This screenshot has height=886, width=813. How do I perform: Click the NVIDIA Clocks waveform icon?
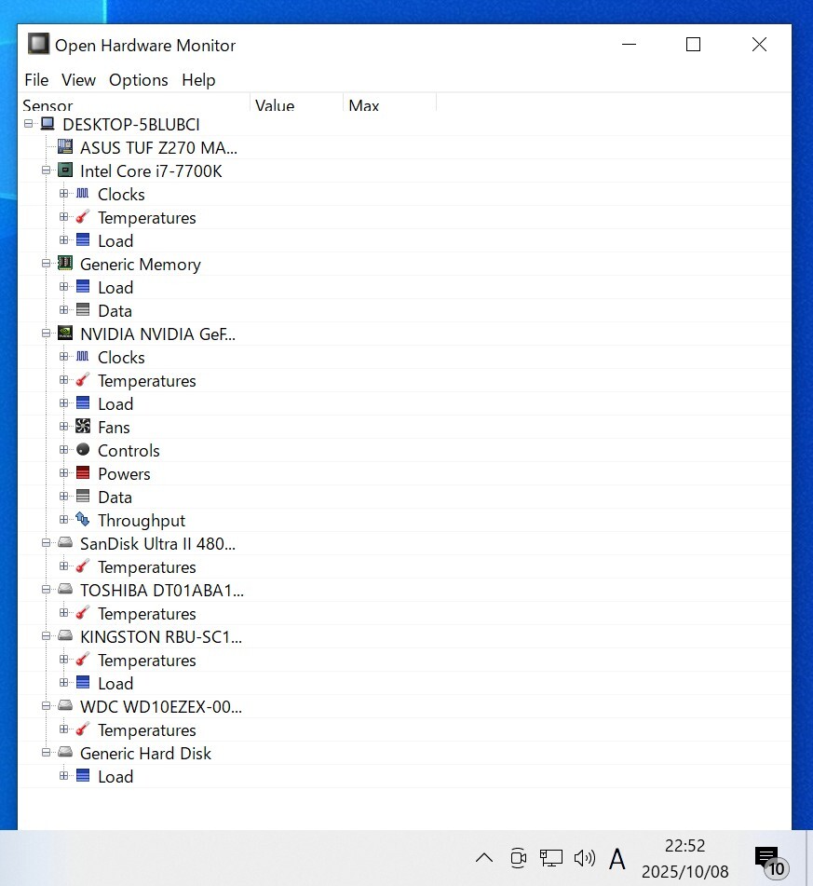(x=83, y=357)
